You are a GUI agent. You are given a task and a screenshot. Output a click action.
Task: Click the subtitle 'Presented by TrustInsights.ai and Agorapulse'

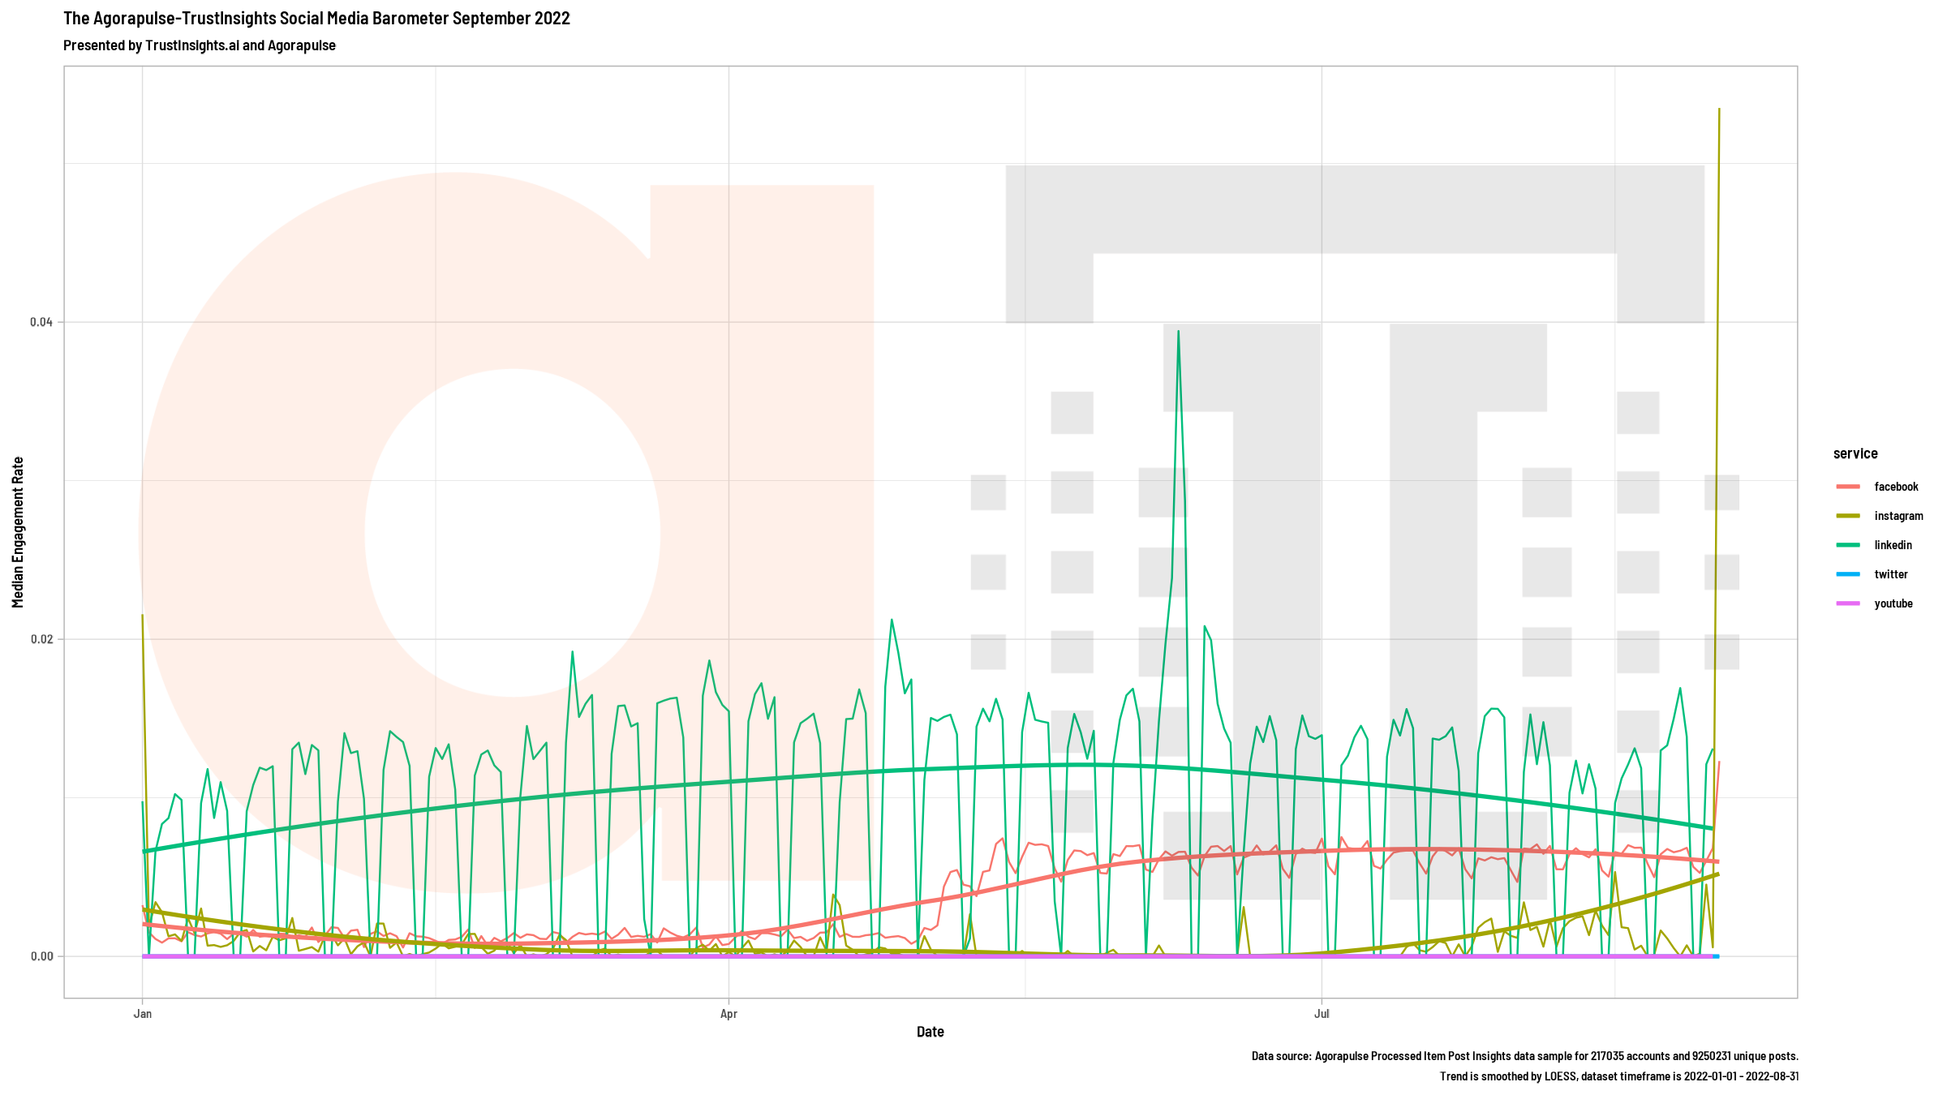point(200,45)
